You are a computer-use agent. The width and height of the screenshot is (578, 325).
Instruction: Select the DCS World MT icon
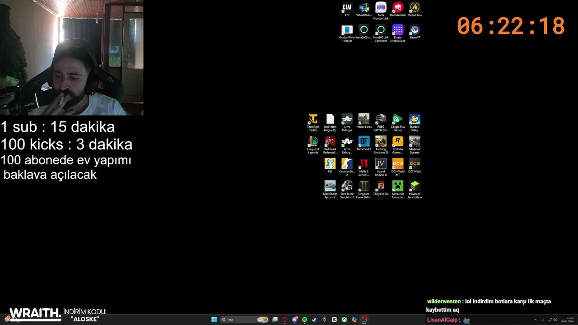coord(398,167)
